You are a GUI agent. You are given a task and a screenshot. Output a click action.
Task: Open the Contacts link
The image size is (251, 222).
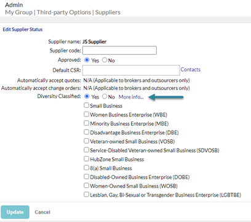(x=191, y=70)
